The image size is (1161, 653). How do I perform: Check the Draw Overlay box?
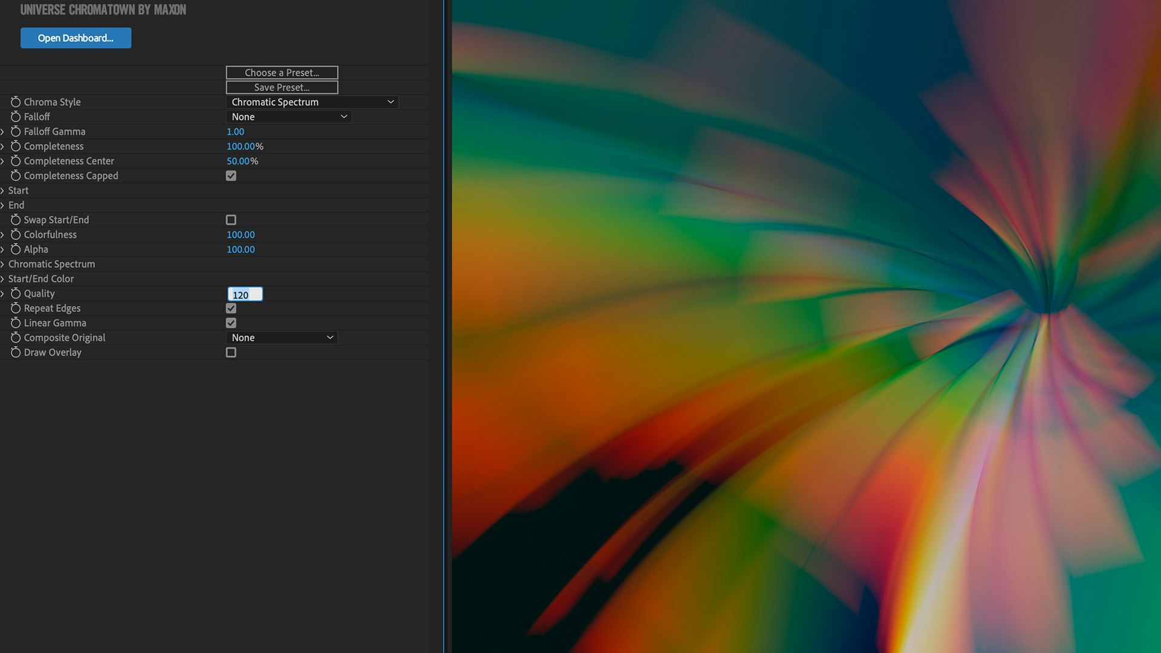pyautogui.click(x=231, y=352)
